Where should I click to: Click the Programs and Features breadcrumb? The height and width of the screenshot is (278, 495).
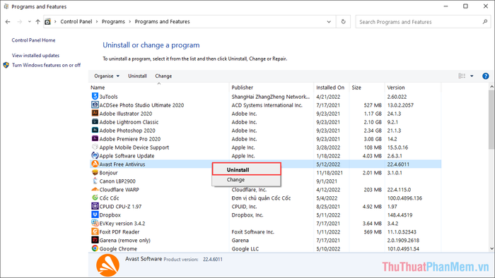click(x=162, y=22)
